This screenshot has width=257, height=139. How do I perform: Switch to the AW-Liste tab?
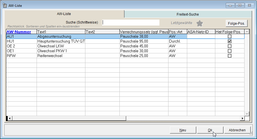pyautogui.click(x=64, y=14)
